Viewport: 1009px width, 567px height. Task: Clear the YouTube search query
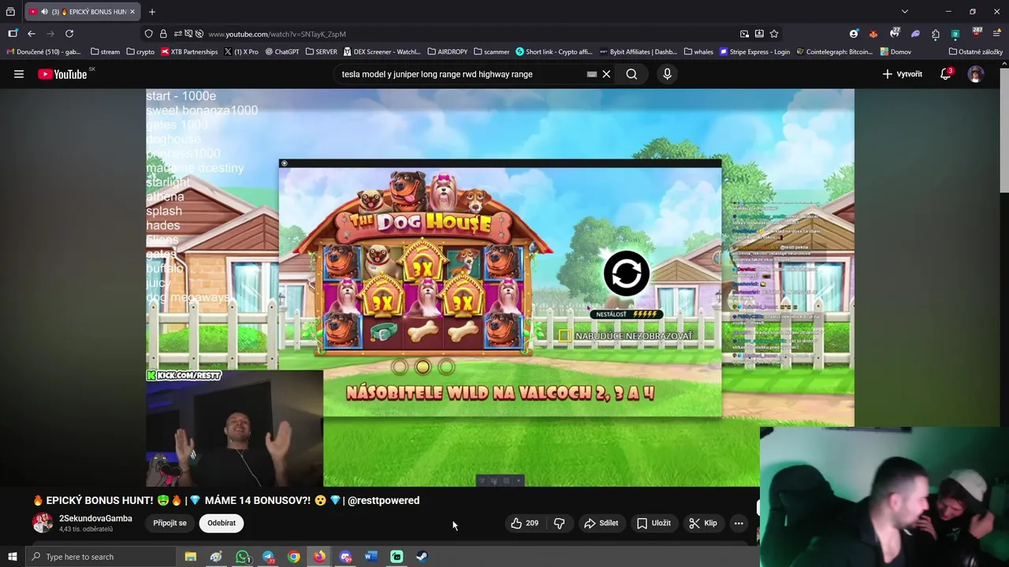coord(606,74)
